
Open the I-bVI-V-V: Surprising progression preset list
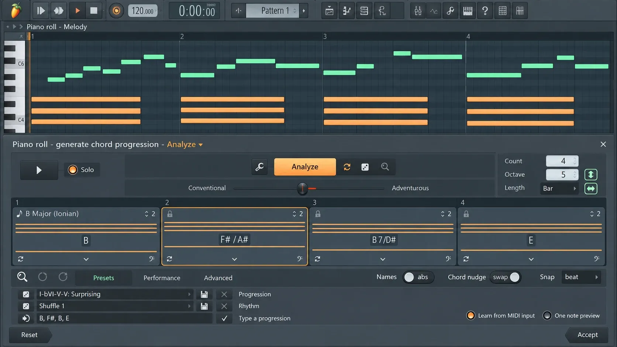(115, 294)
